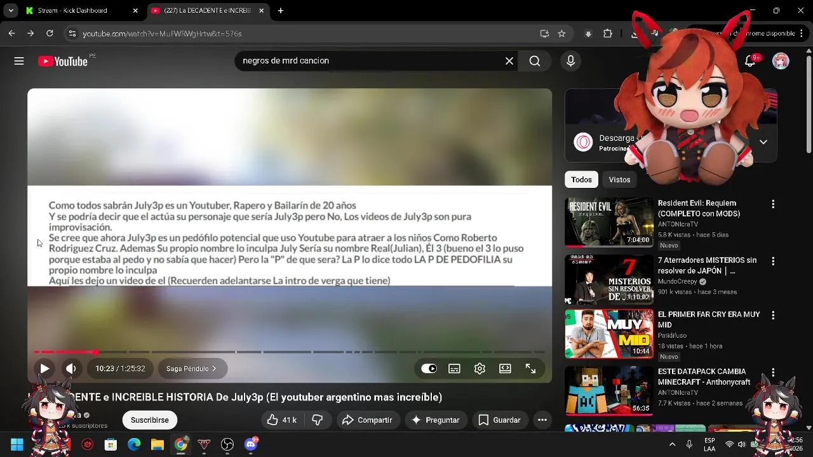The image size is (813, 457).
Task: Open File Explorer from taskbar
Action: point(158,444)
